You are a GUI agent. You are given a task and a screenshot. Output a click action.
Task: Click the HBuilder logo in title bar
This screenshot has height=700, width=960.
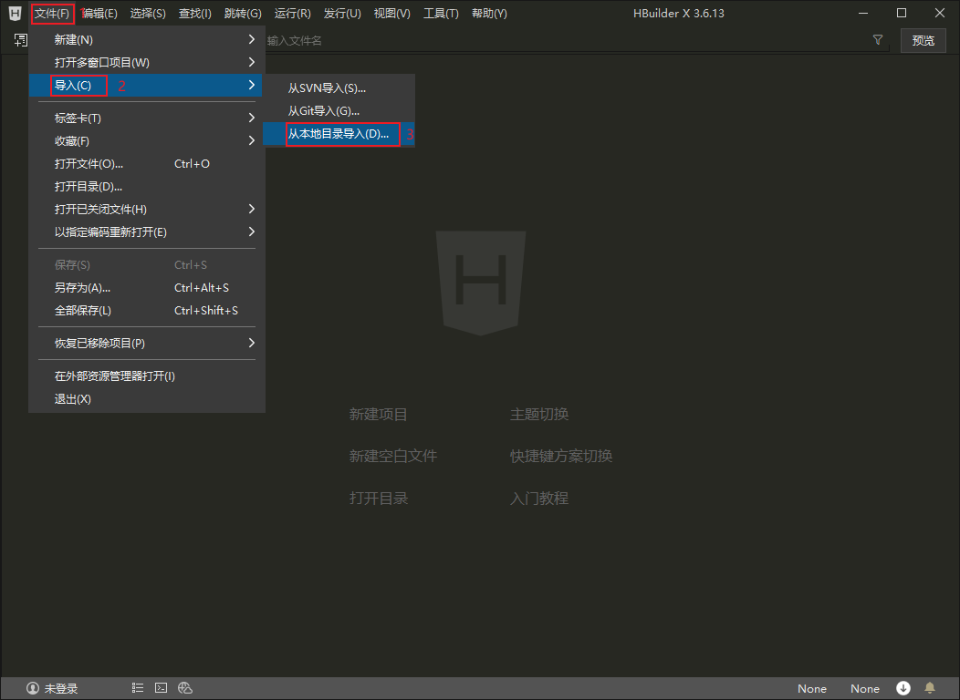coord(16,13)
